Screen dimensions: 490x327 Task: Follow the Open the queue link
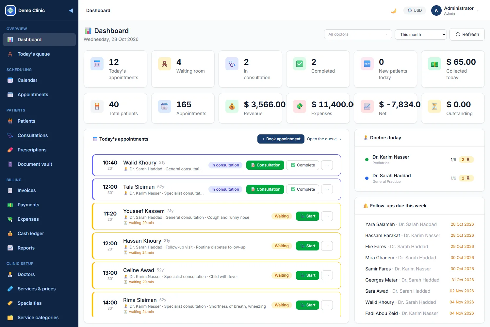324,139
